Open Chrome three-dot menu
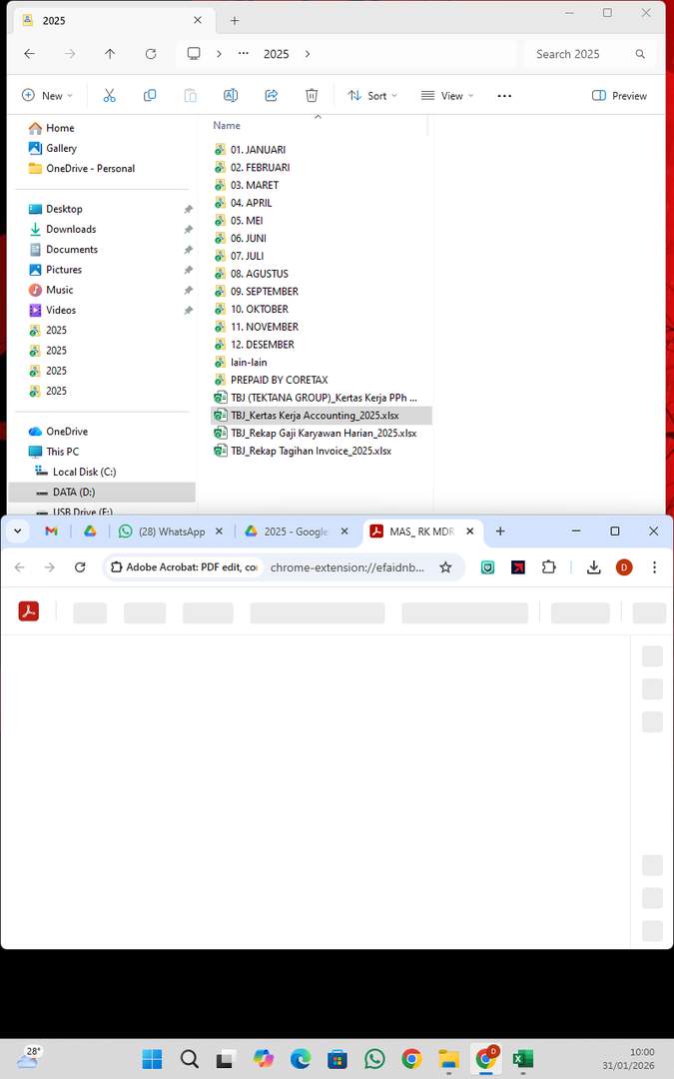The image size is (674, 1079). tap(654, 567)
